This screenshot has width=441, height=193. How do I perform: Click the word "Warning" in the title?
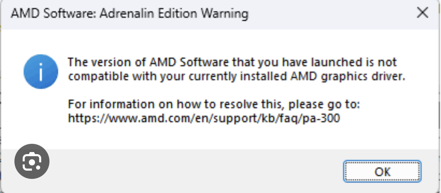click(x=224, y=13)
